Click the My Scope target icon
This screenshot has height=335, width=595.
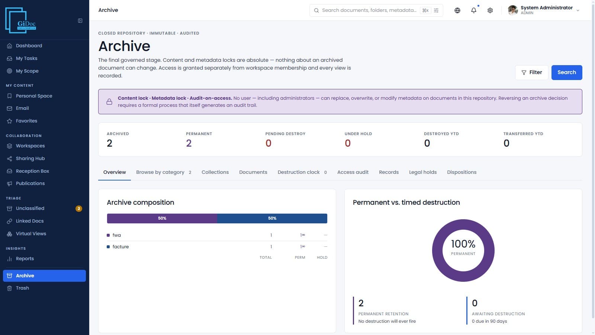(10, 71)
